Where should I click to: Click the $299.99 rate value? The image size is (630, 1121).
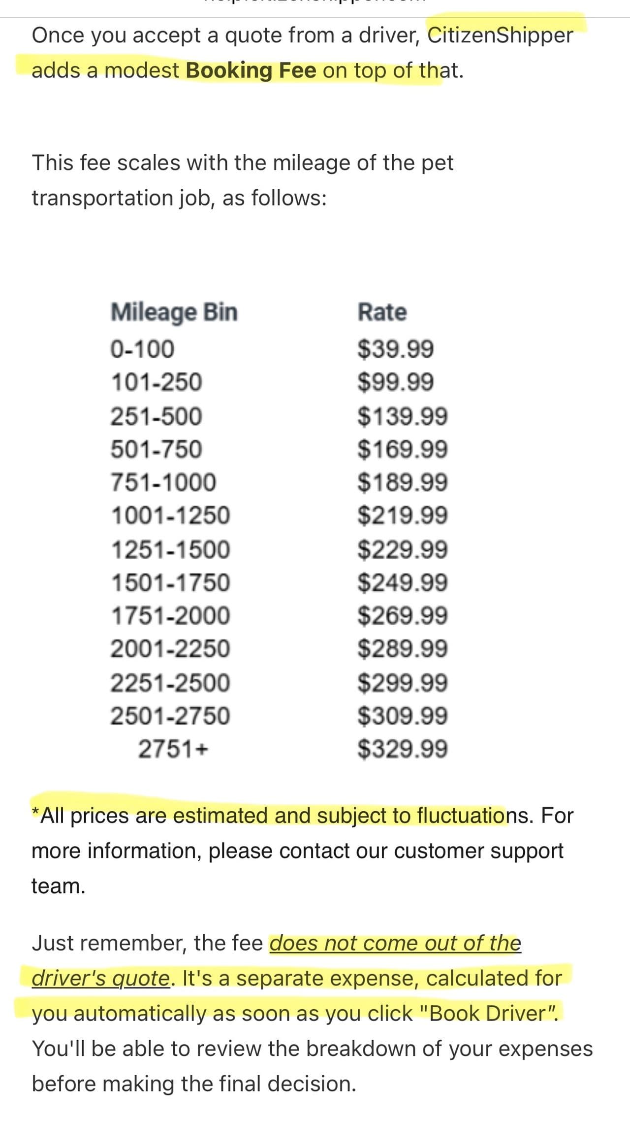tap(403, 682)
